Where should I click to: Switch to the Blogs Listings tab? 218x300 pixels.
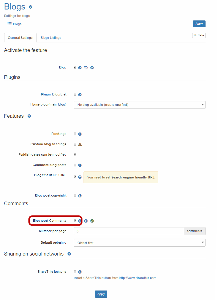51,38
